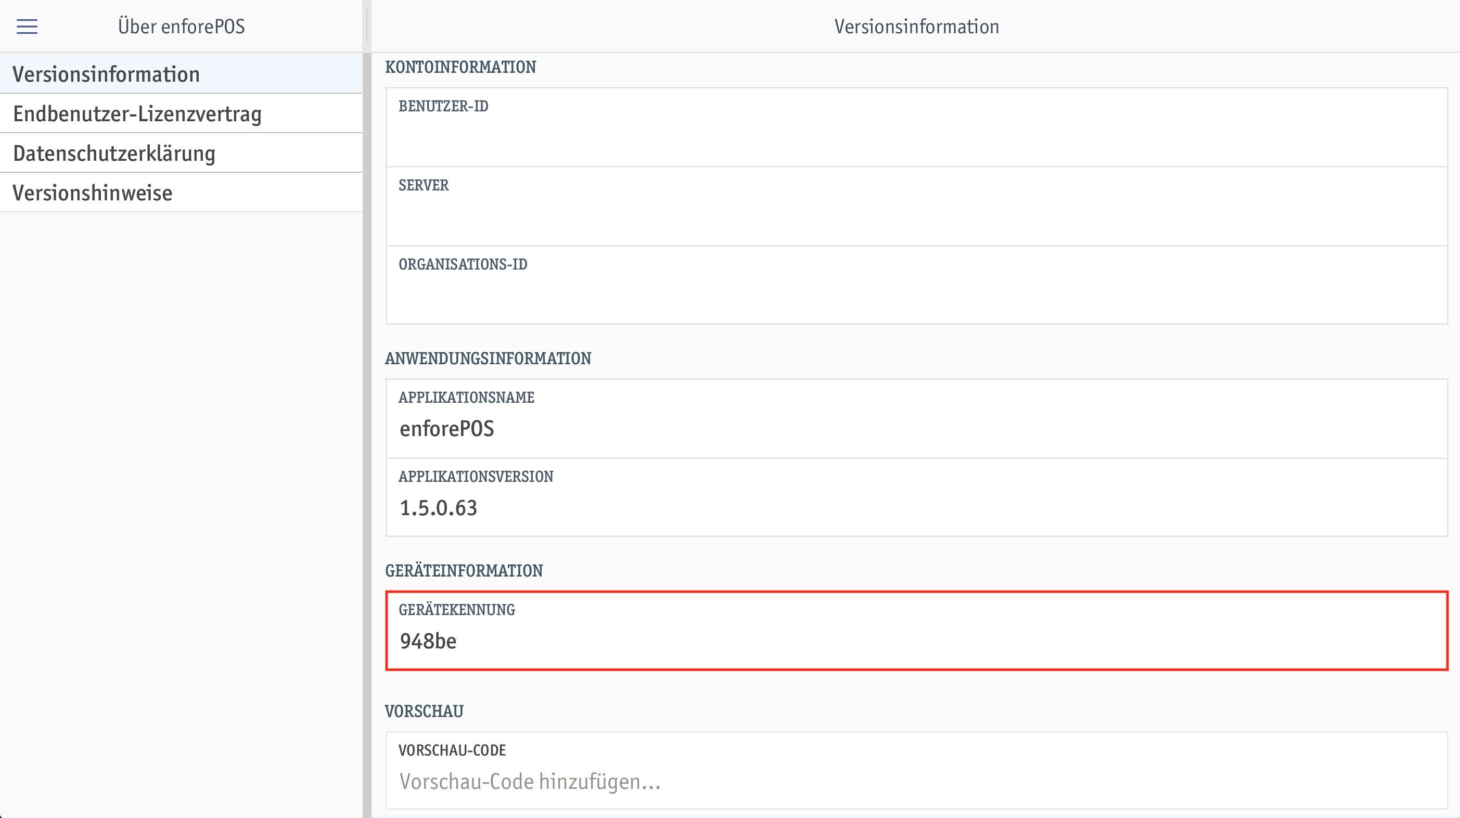Click the VORSCHAU-CODE label
The image size is (1460, 818).
point(452,750)
